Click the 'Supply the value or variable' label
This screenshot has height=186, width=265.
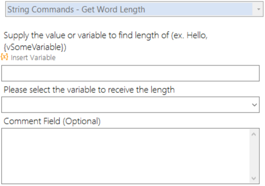pyautogui.click(x=106, y=41)
